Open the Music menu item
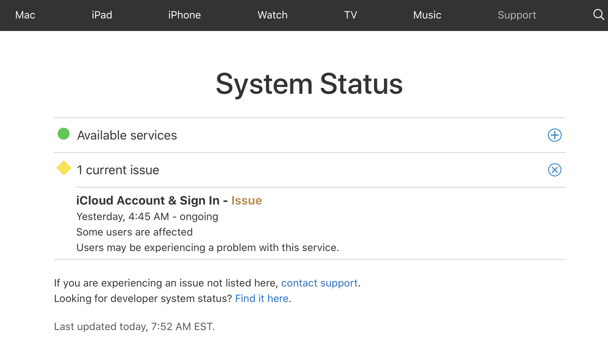608x357 pixels. pos(427,15)
